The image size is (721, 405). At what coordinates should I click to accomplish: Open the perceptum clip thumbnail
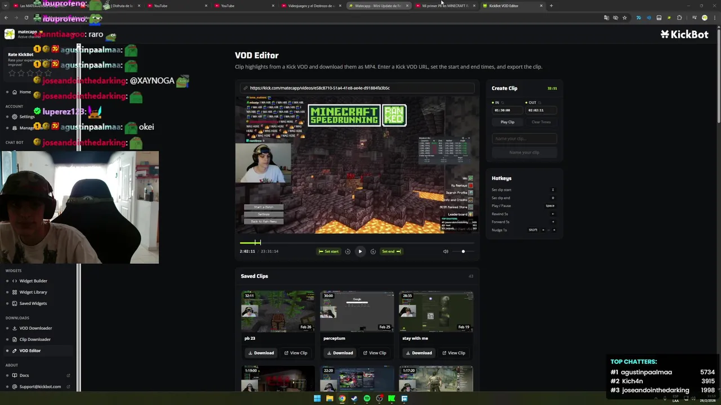coord(357,311)
